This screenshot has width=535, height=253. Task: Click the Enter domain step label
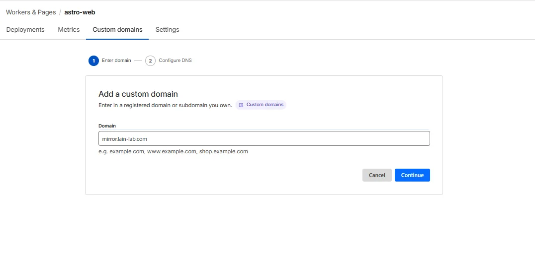116,61
